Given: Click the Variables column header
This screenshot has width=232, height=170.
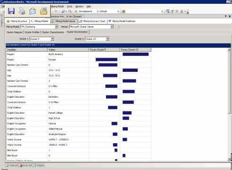Looking at the screenshot, I should click(27, 50).
